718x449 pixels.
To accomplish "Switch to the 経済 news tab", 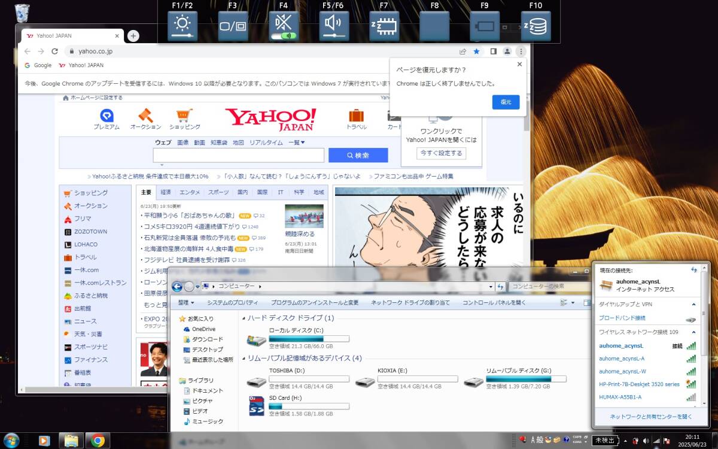I will pos(166,192).
